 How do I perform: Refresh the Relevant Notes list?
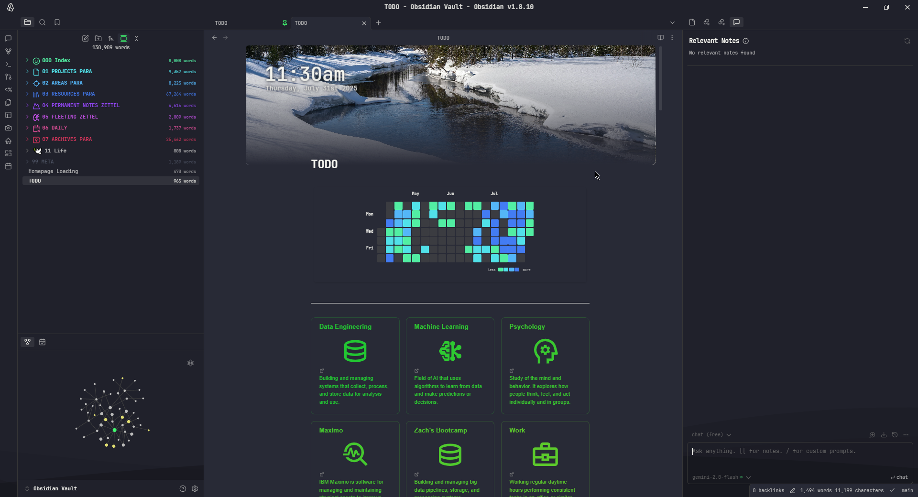click(x=907, y=41)
